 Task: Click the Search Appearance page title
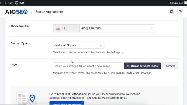pos(49,12)
